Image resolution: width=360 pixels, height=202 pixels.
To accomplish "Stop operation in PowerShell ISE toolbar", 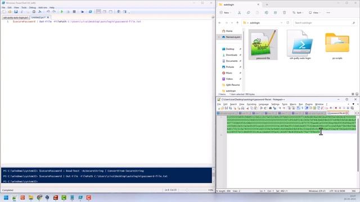I will 74,12.
